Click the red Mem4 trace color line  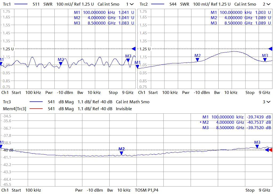[x=36, y=109]
